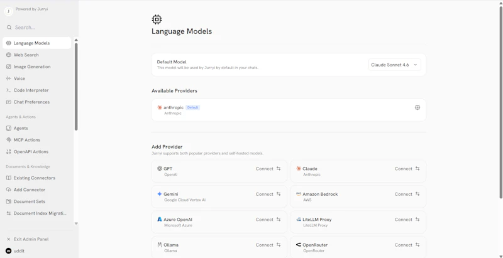Image resolution: width=503 pixels, height=258 pixels.
Task: Connect the GPT OpenAI provider
Action: [268, 169]
